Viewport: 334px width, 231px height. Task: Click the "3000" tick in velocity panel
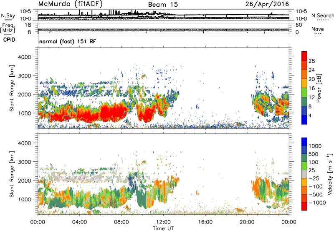24,162
